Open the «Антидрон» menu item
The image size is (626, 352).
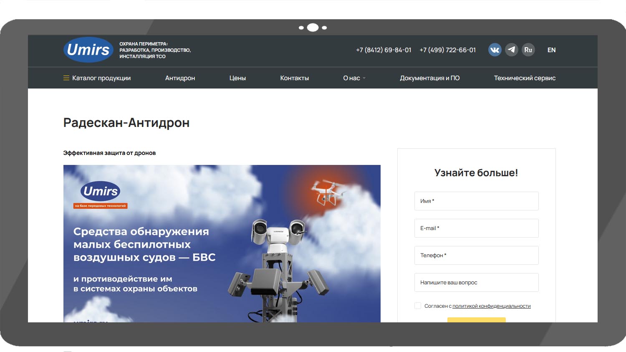pyautogui.click(x=180, y=78)
